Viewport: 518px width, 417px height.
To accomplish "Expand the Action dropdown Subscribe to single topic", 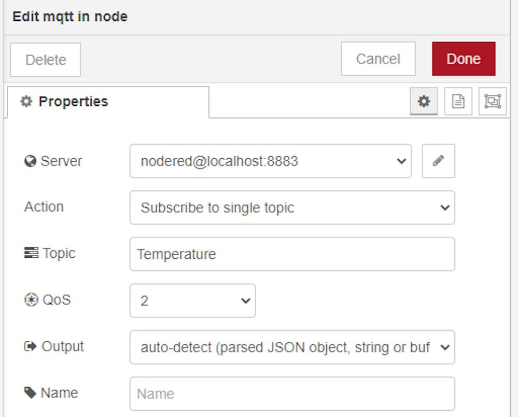I will click(x=292, y=207).
